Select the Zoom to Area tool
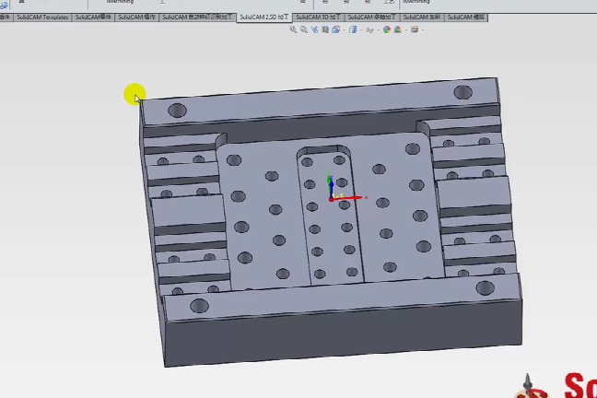The image size is (597, 398). coord(303,29)
